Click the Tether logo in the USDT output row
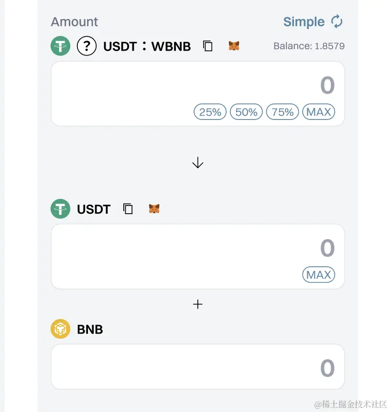The image size is (390, 412). (60, 209)
